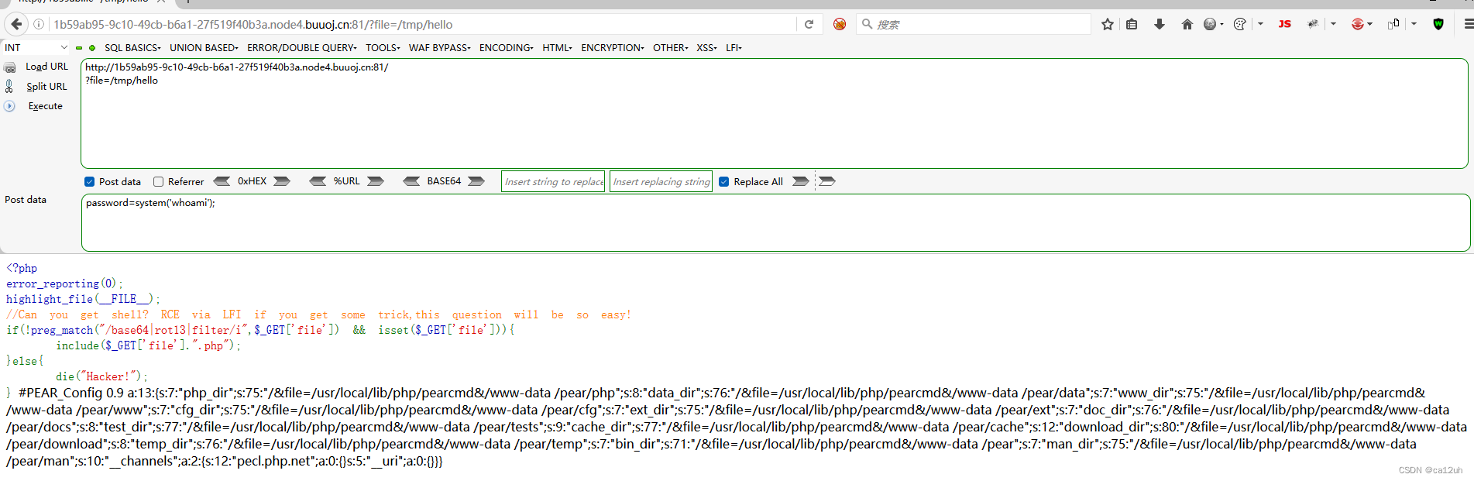Uncheck the Replace All checkbox

tap(724, 182)
